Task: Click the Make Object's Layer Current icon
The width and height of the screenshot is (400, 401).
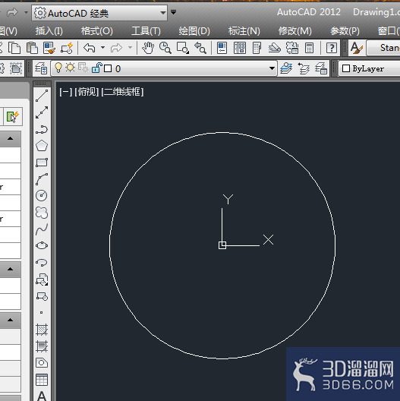Action: [286, 68]
